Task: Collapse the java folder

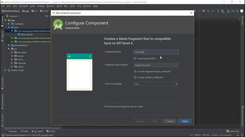Action: coord(9,27)
